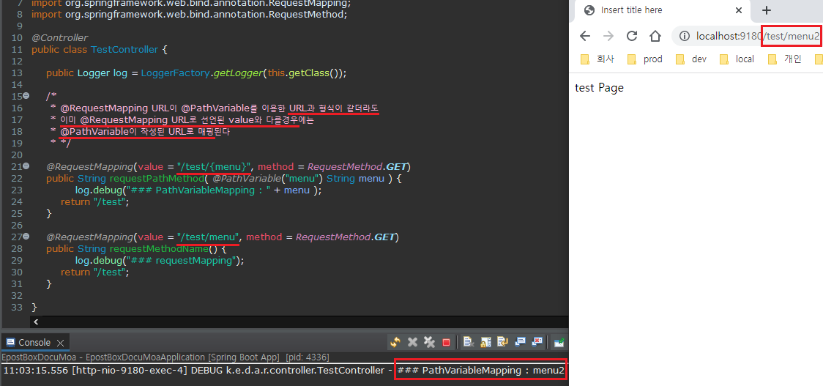
Task: Click the @Controller annotation in code
Action: (x=60, y=38)
